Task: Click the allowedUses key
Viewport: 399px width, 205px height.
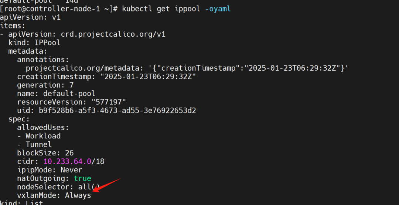Action: pos(43,128)
